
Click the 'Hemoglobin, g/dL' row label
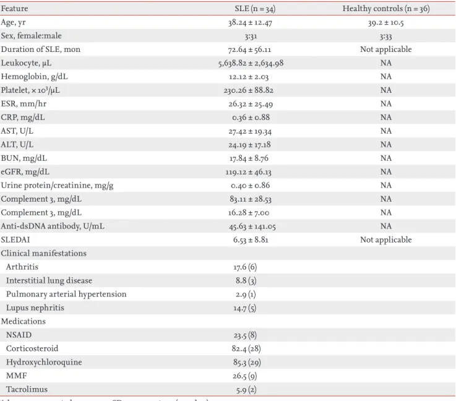pos(34,77)
